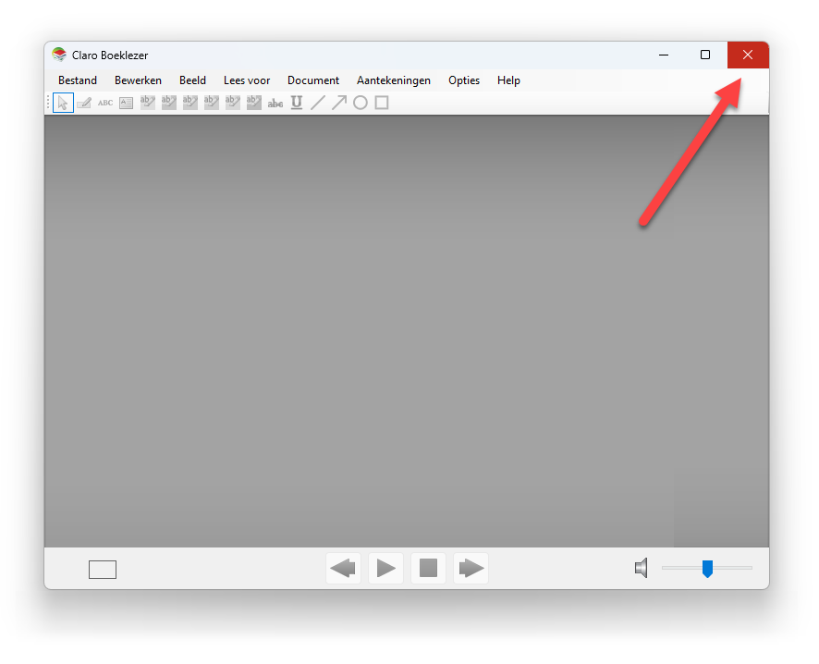Select the straight line drawing tool
Screen dimensions: 819x664
[318, 103]
